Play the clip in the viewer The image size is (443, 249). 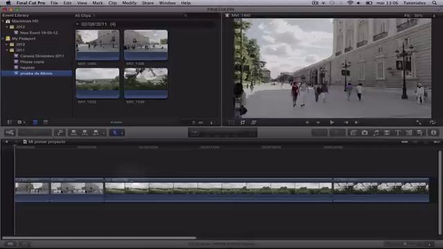(x=332, y=122)
